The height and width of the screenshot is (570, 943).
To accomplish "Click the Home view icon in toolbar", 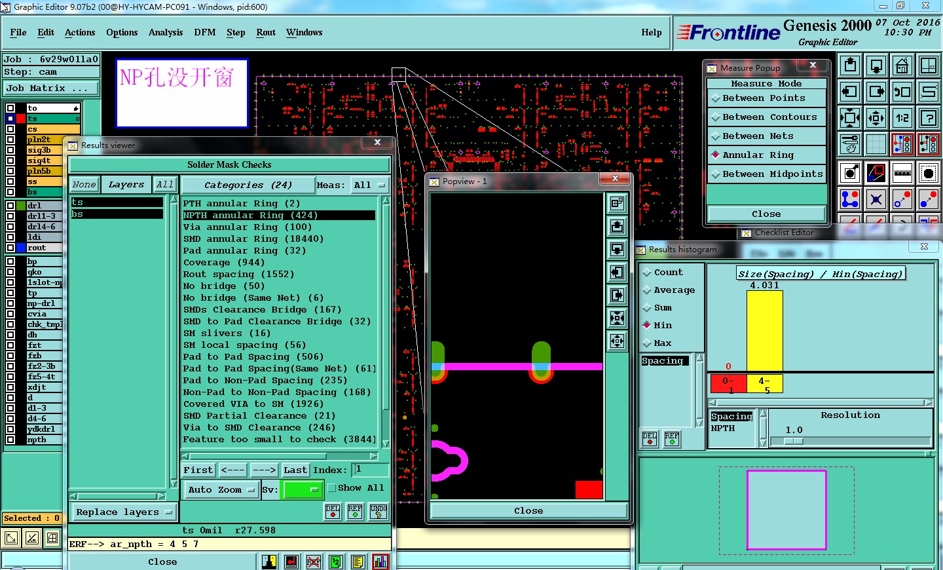I will pyautogui.click(x=902, y=66).
